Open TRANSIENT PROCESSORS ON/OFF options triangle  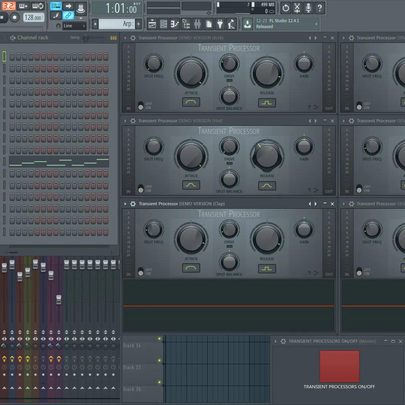pyautogui.click(x=276, y=342)
